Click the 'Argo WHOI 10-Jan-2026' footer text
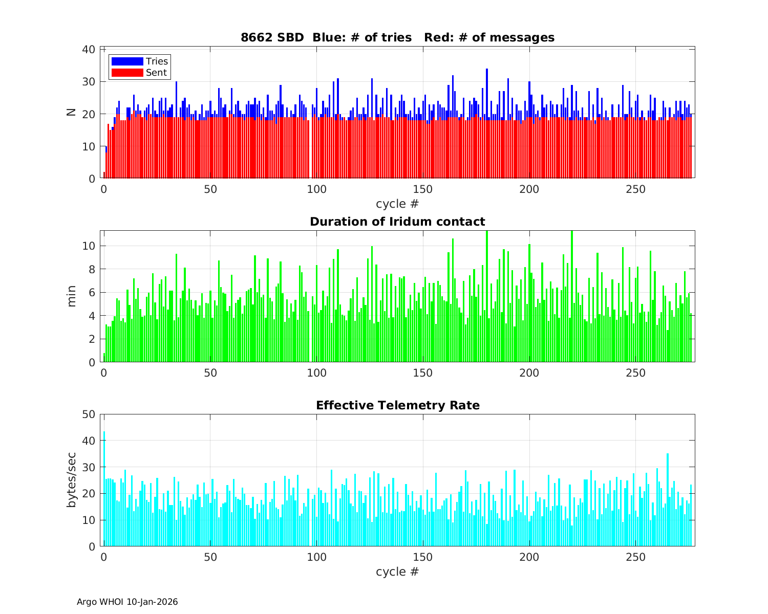This screenshot has height=614, width=768. click(x=127, y=602)
